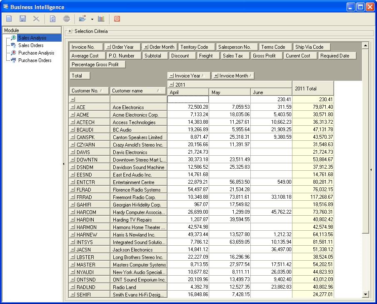The height and width of the screenshot is (304, 377).
Task: Select the Sales Tax field button
Action: coord(235,56)
